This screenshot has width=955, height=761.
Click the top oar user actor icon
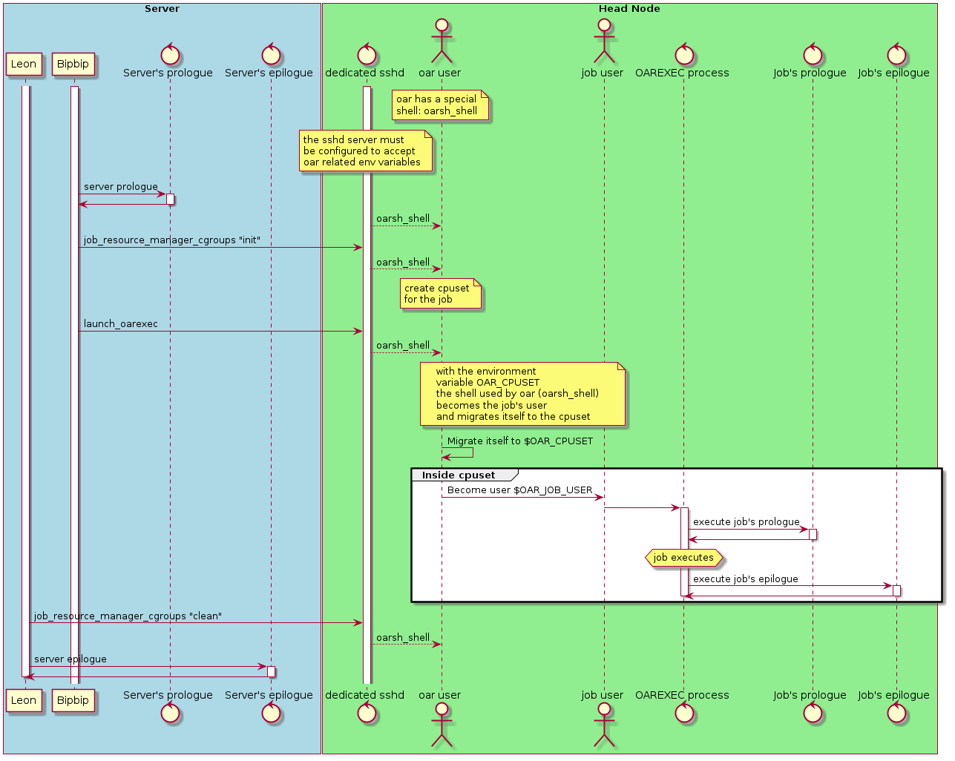point(442,41)
